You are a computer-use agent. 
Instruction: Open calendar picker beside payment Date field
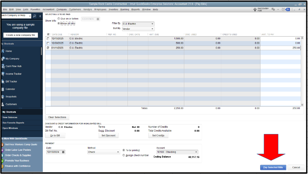(x=63, y=152)
